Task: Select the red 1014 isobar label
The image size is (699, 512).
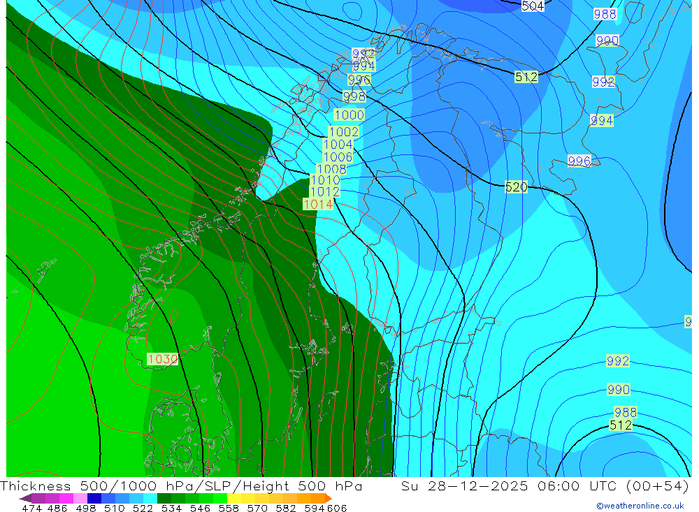Action: (318, 205)
